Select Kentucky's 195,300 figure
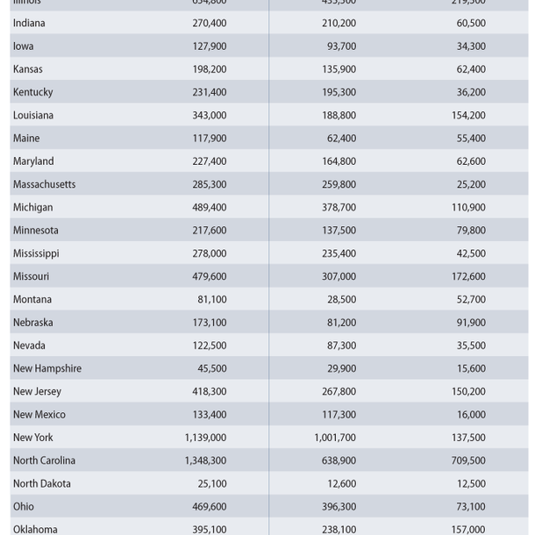This screenshot has height=535, width=535. [x=339, y=93]
